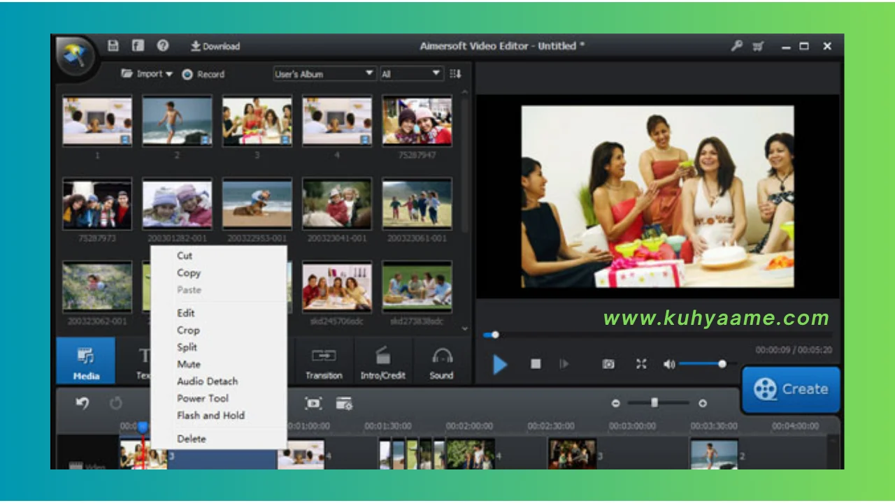The width and height of the screenshot is (895, 503).
Task: Click the blue timeline playhead marker
Action: point(143,427)
